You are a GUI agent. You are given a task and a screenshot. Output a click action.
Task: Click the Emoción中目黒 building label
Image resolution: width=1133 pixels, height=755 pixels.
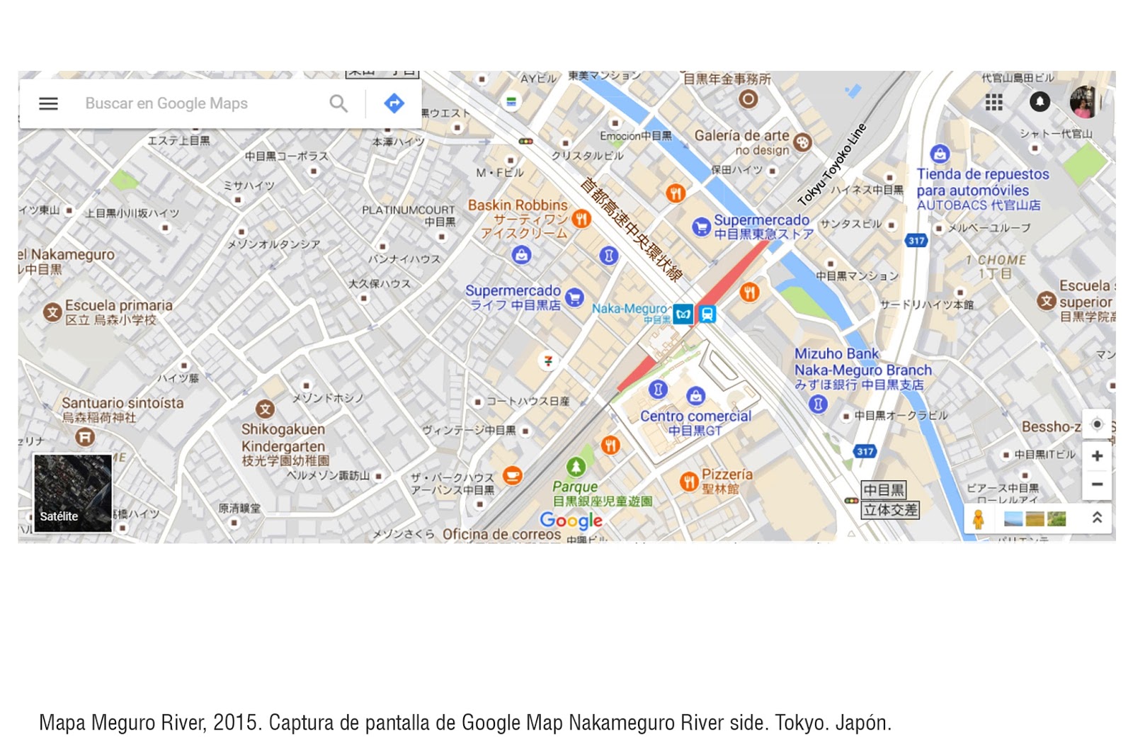[x=636, y=136]
